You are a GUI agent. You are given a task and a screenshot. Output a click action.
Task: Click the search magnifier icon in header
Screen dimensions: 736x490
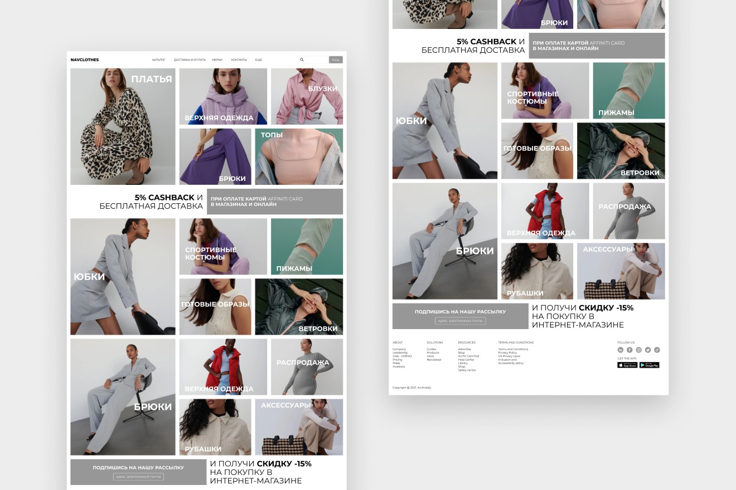pyautogui.click(x=302, y=60)
